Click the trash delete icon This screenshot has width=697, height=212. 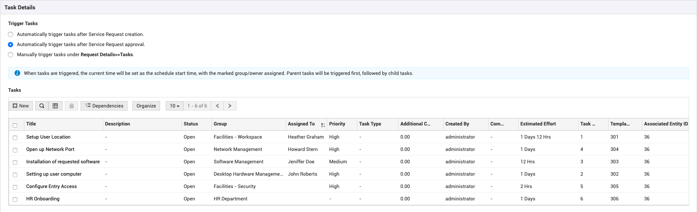tap(72, 106)
